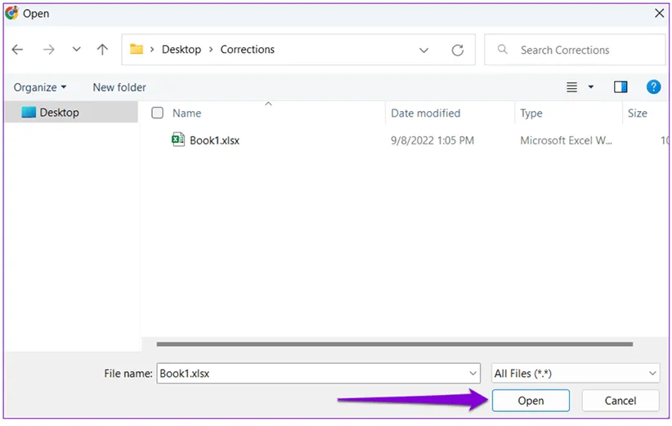Select Desktop in the navigation pane
Viewport: 672px width, 426px height.
click(59, 113)
